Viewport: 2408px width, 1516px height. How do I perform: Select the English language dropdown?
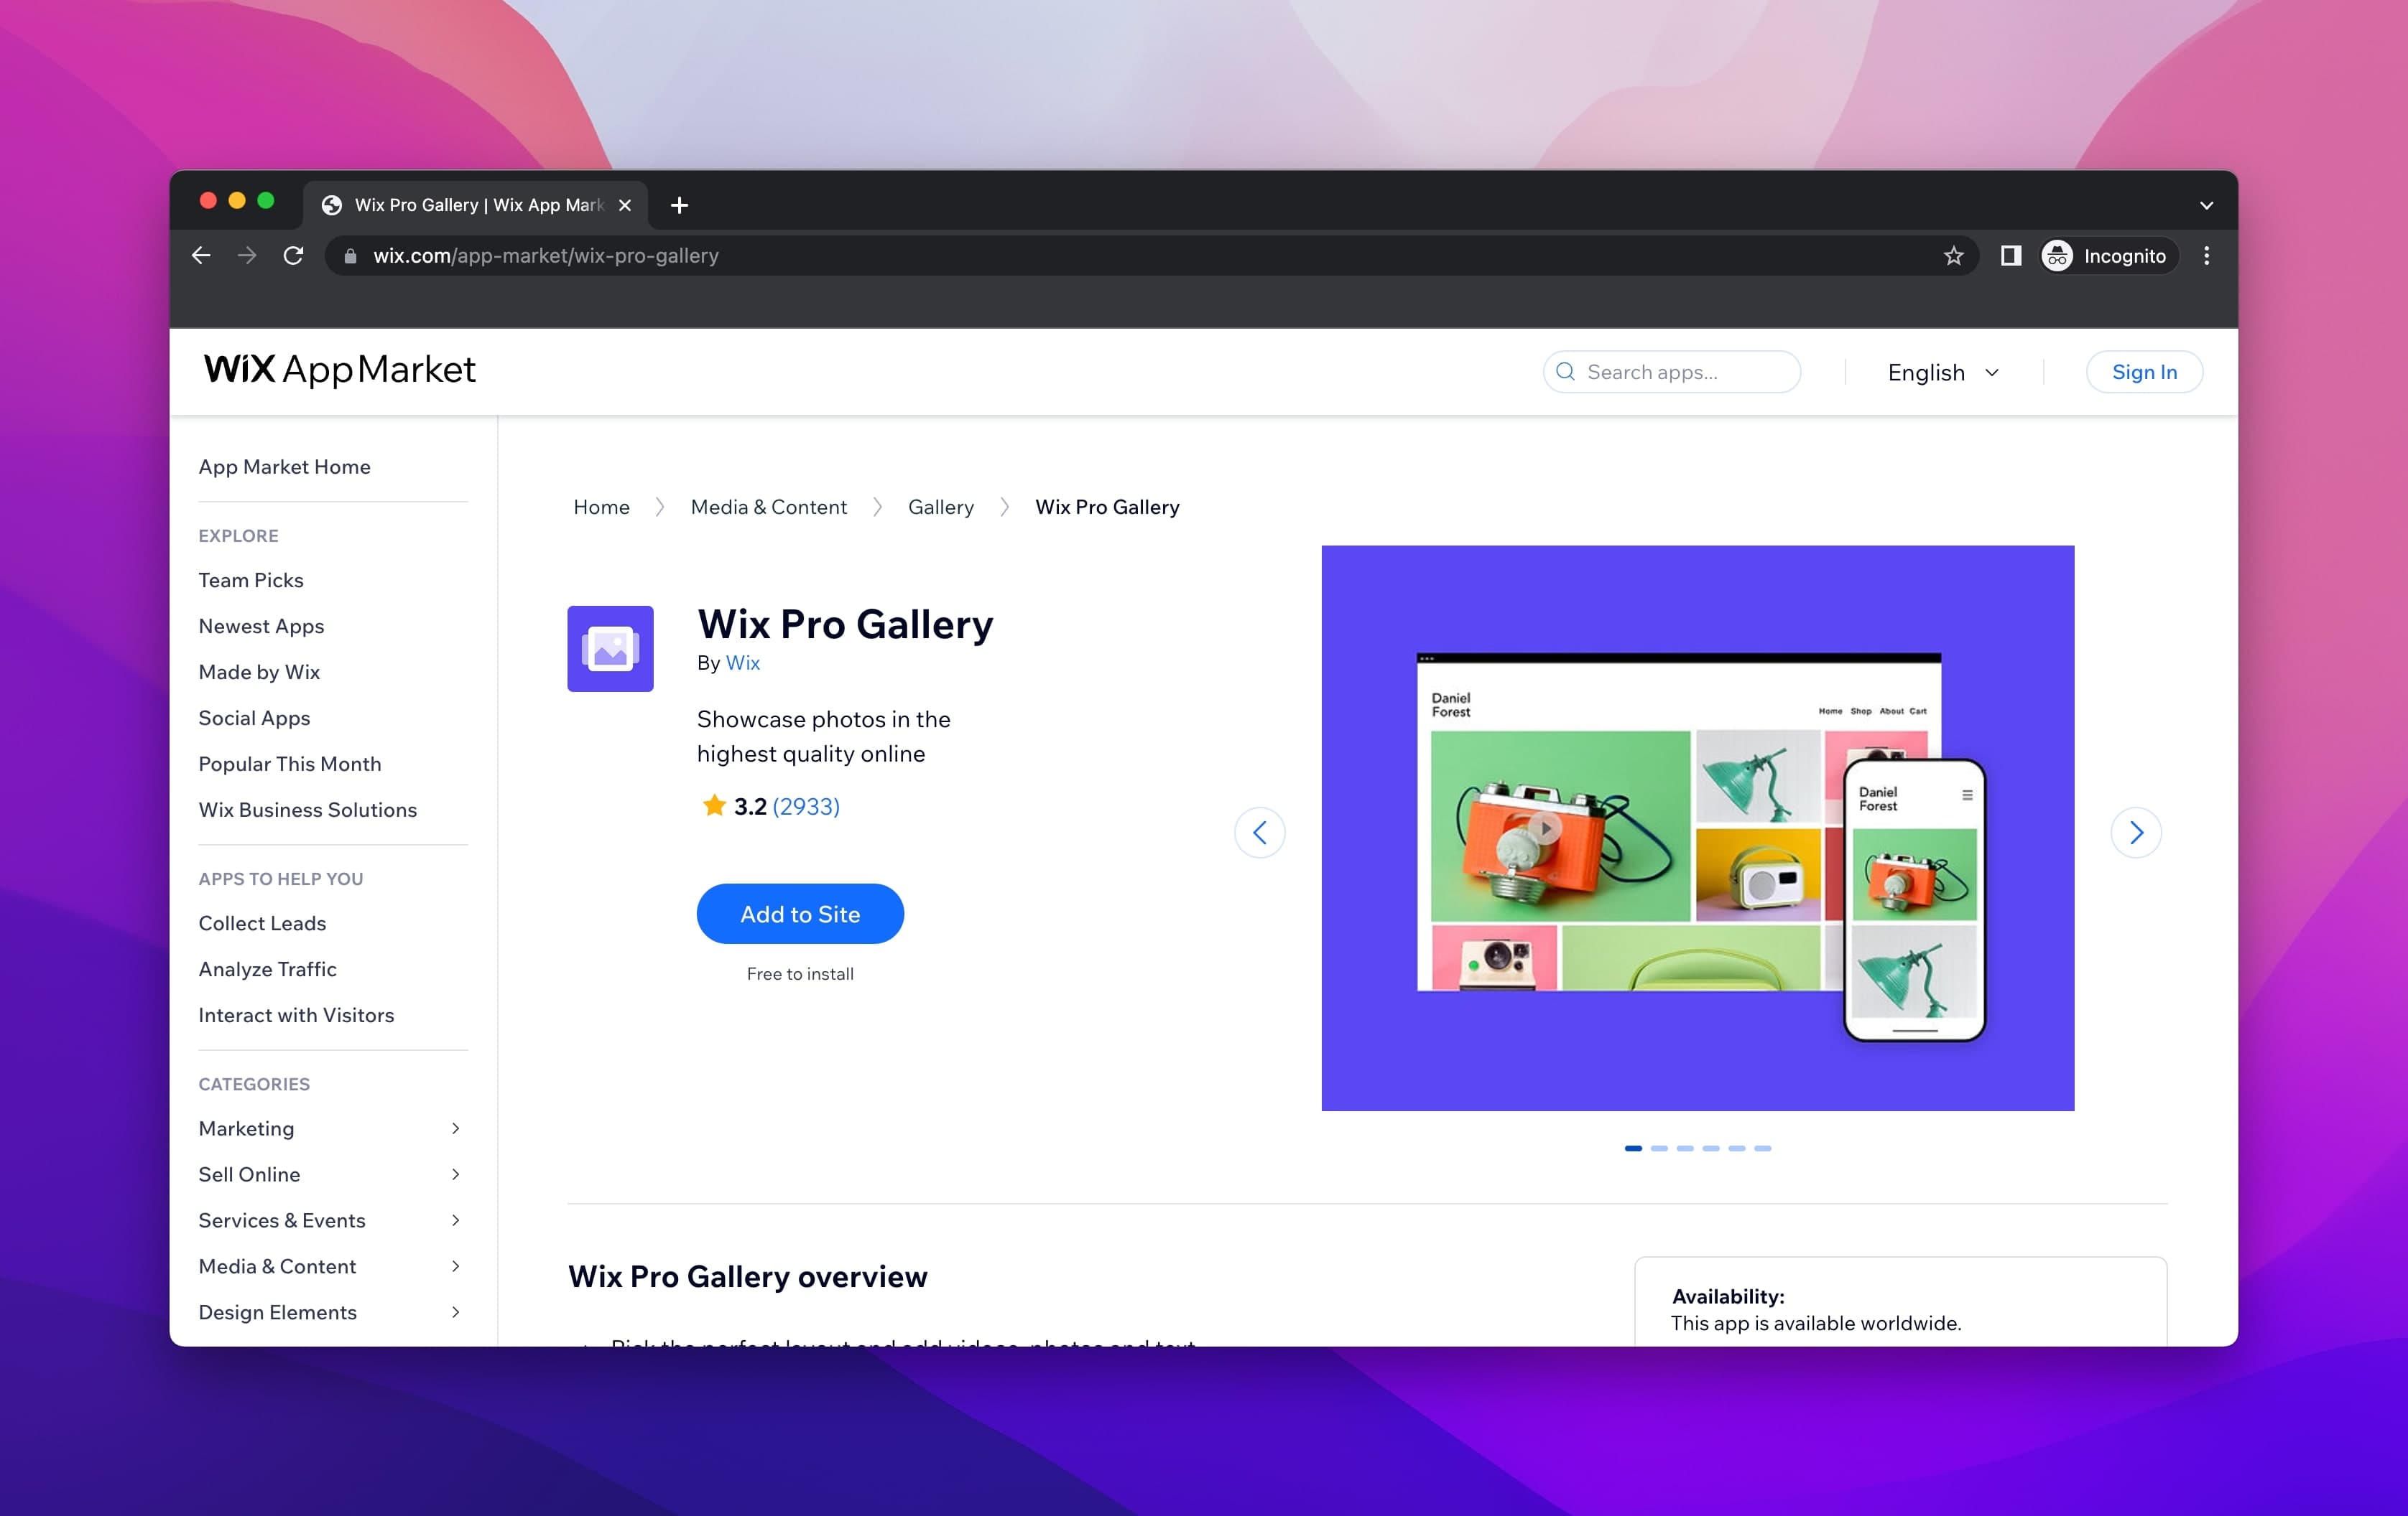point(1945,370)
